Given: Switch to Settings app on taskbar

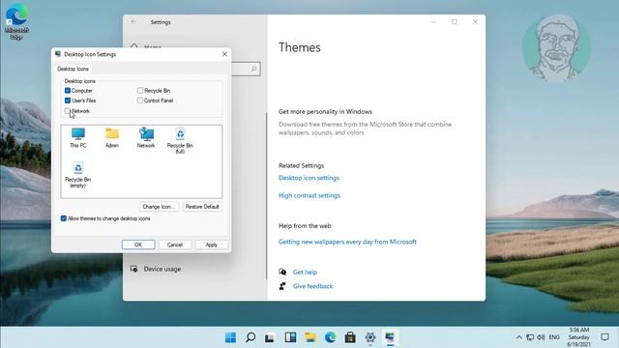Looking at the screenshot, I should coord(370,337).
